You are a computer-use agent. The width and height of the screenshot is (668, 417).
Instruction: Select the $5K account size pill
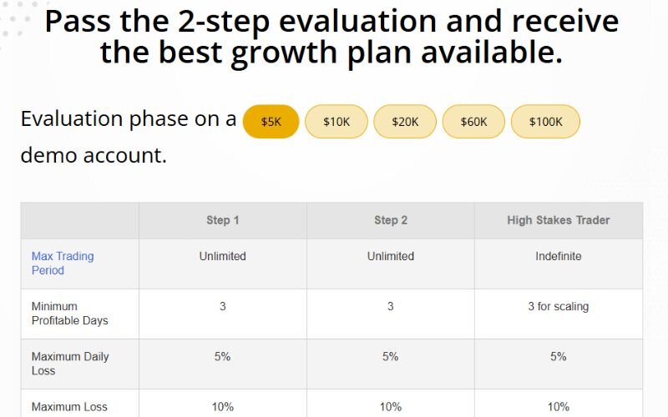coord(271,122)
